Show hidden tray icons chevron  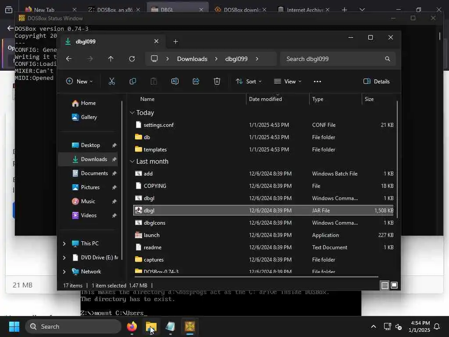[374, 326]
